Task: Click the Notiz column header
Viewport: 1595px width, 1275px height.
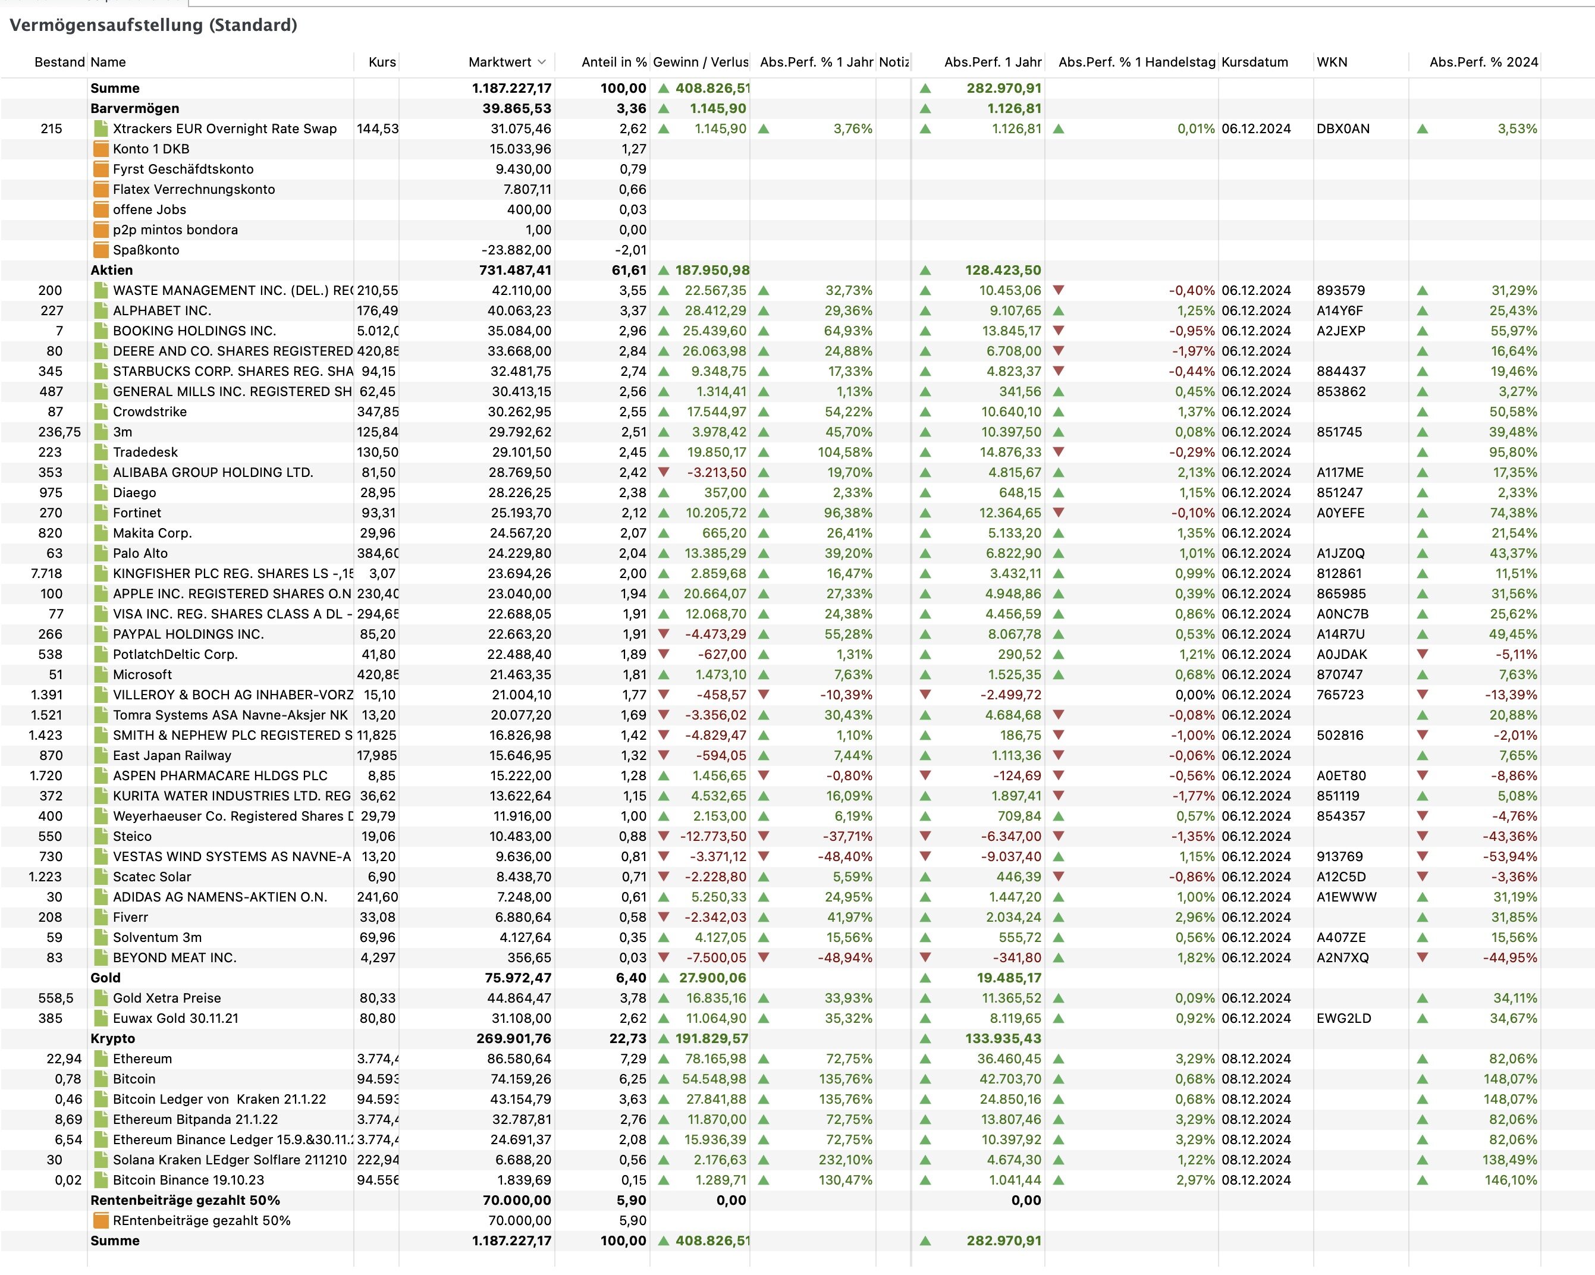Action: (894, 62)
